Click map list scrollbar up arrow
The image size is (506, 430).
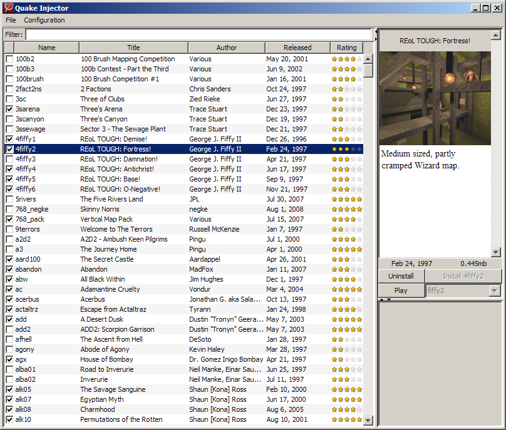(x=368, y=59)
